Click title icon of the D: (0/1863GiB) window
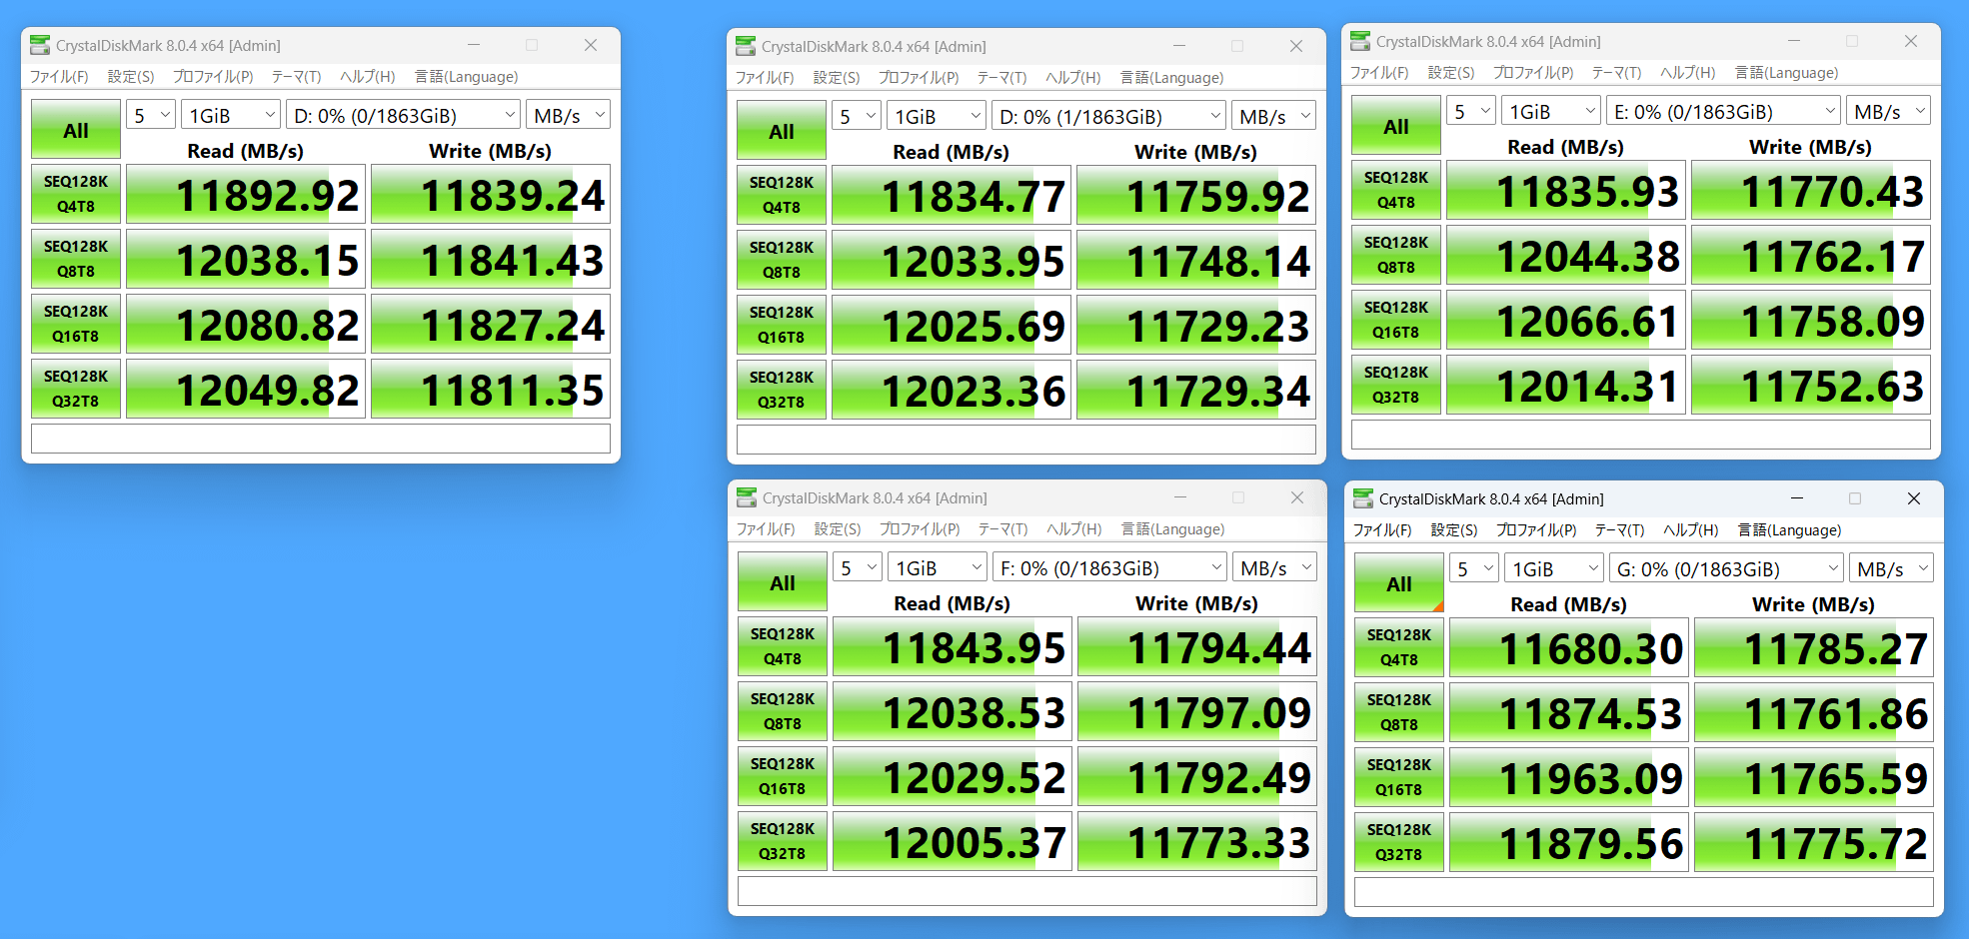 pos(39,45)
